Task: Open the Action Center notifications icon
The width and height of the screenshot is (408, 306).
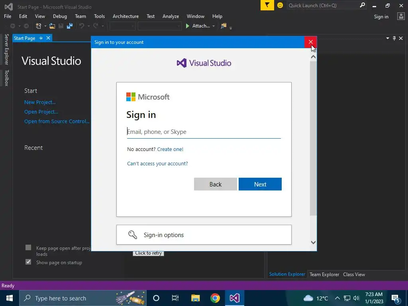Action: [x=396, y=298]
